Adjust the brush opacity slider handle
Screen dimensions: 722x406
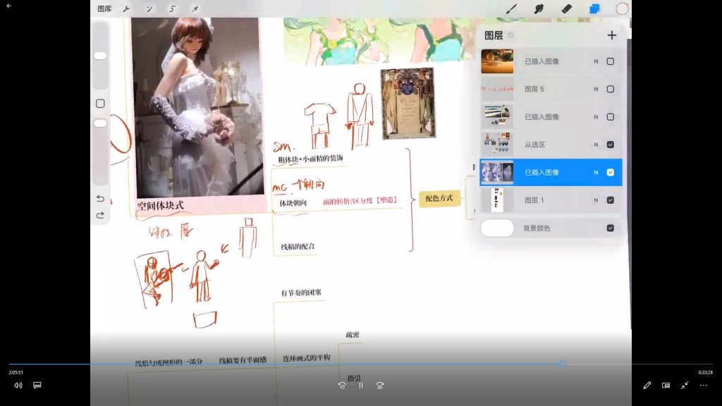(x=100, y=123)
